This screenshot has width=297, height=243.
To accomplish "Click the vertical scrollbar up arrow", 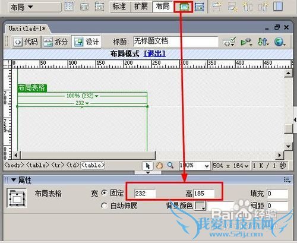I will (288, 74).
